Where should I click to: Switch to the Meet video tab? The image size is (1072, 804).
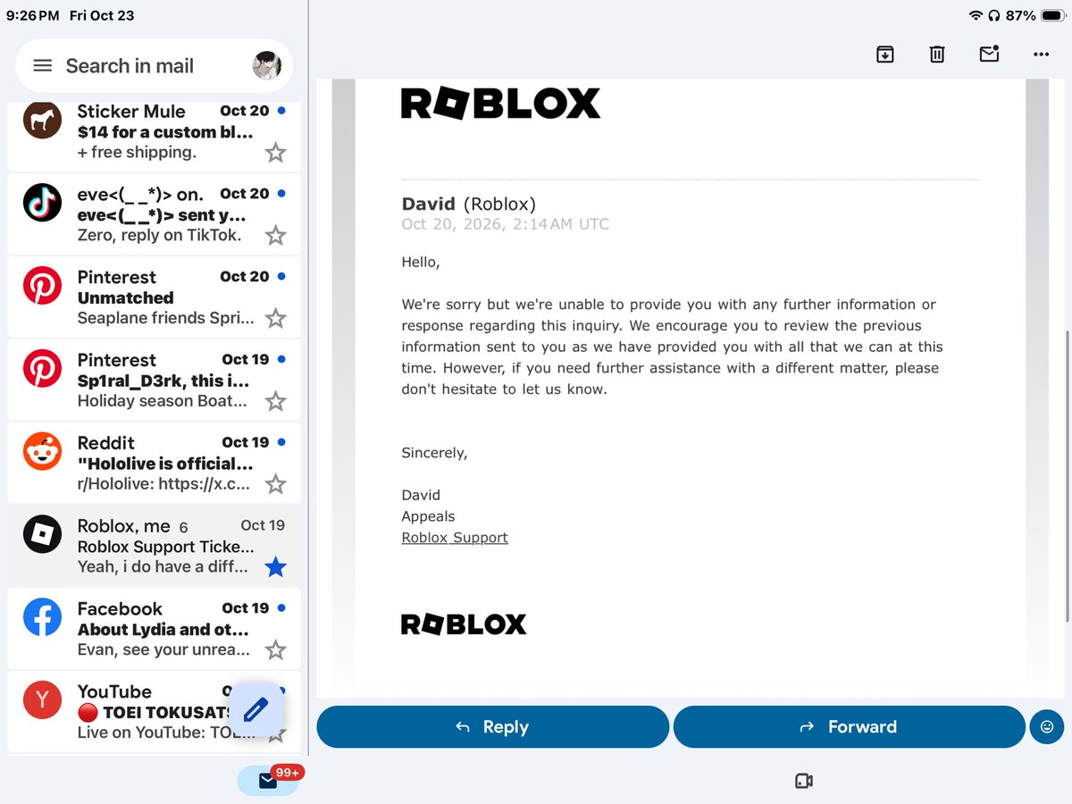pos(803,781)
